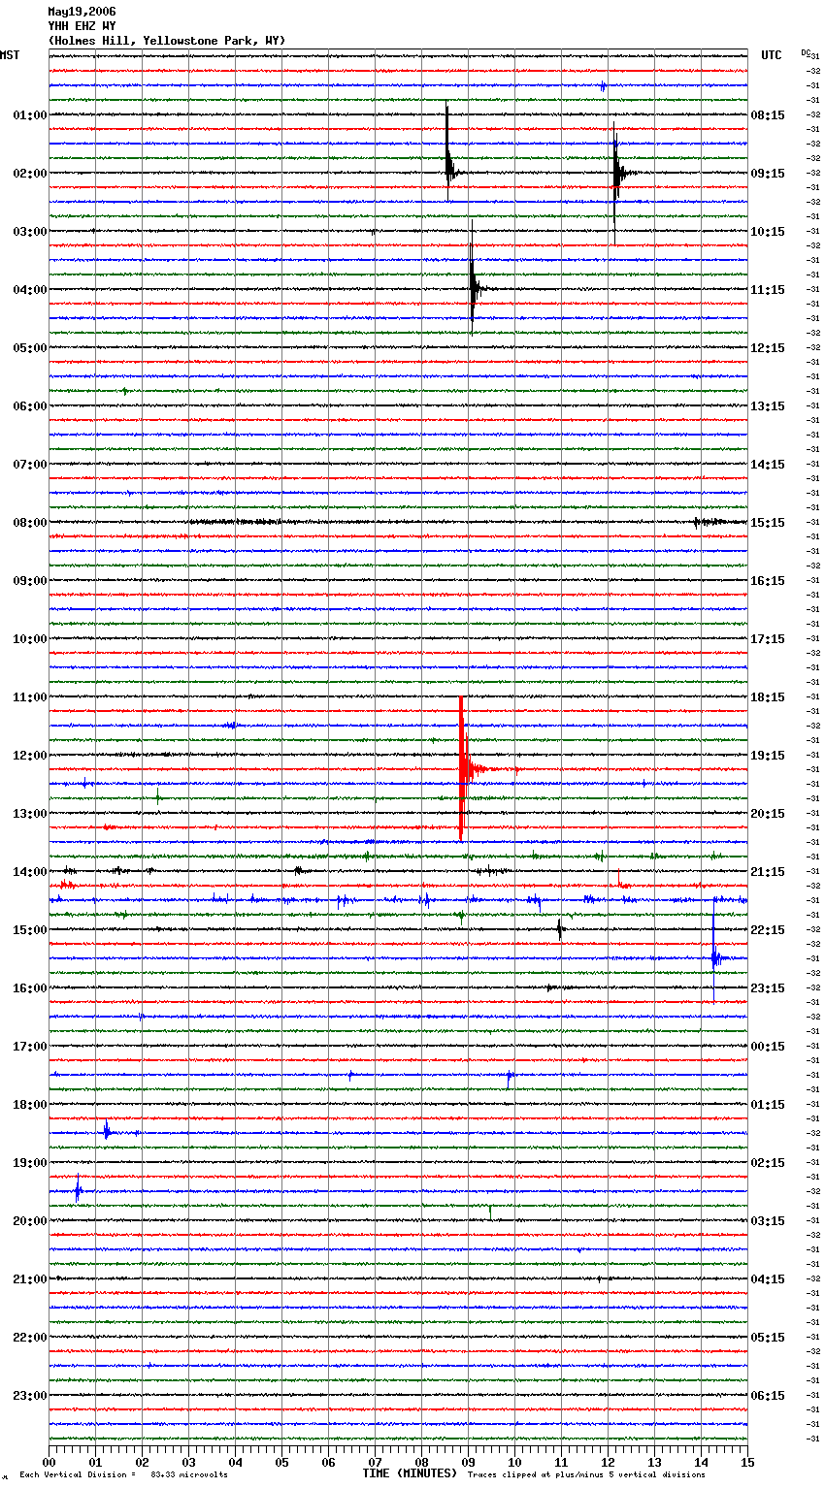Image resolution: width=825 pixels, height=1488 pixels.
Task: Select the 02:00 MST time label
Action: tap(30, 174)
